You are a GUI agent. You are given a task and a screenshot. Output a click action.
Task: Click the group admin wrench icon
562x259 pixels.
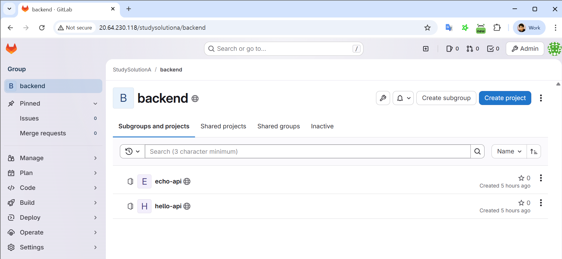click(x=383, y=98)
